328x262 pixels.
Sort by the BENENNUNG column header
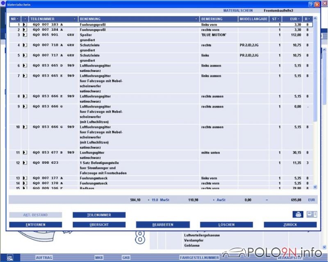tap(138, 19)
